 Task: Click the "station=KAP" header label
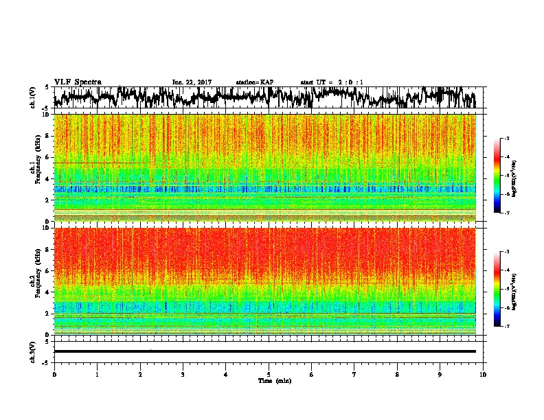click(x=255, y=82)
